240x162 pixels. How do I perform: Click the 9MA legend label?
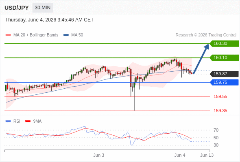[x=37, y=122]
